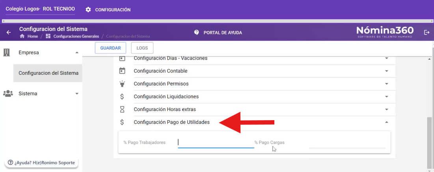This screenshot has width=434, height=172.
Task: Expand Configuración Contable chevron
Action: [387, 71]
